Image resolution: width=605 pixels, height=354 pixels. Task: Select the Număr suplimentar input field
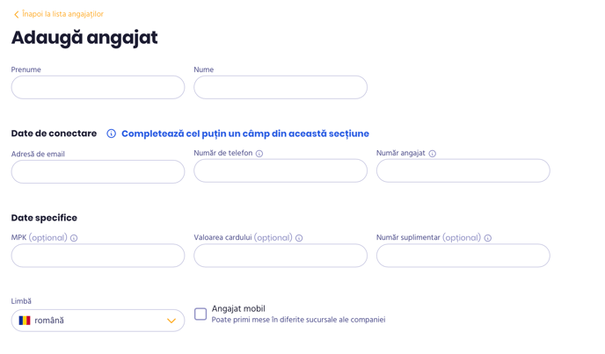click(463, 256)
